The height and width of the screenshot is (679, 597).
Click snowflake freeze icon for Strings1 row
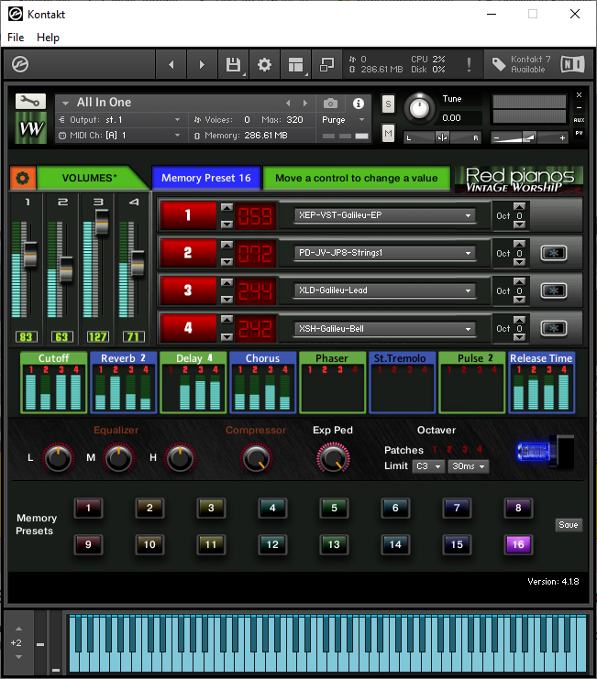[554, 253]
